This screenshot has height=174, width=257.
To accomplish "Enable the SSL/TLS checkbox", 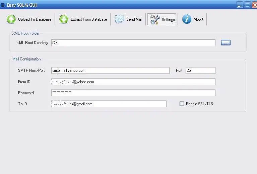I will [182, 104].
